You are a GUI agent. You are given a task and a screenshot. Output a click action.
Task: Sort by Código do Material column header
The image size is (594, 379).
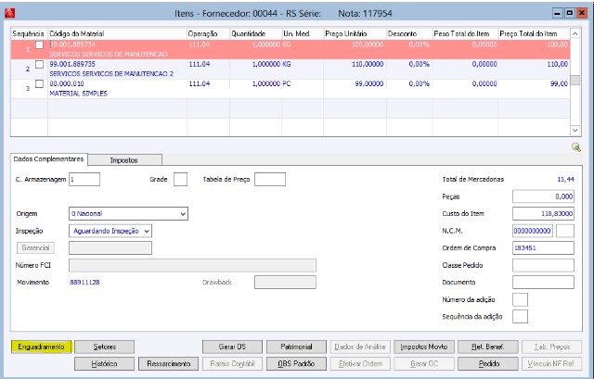click(x=117, y=33)
